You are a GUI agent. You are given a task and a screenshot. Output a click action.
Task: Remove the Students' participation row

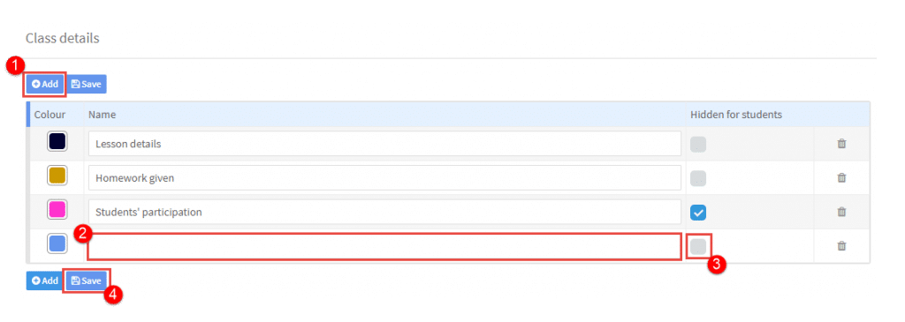[x=841, y=212]
